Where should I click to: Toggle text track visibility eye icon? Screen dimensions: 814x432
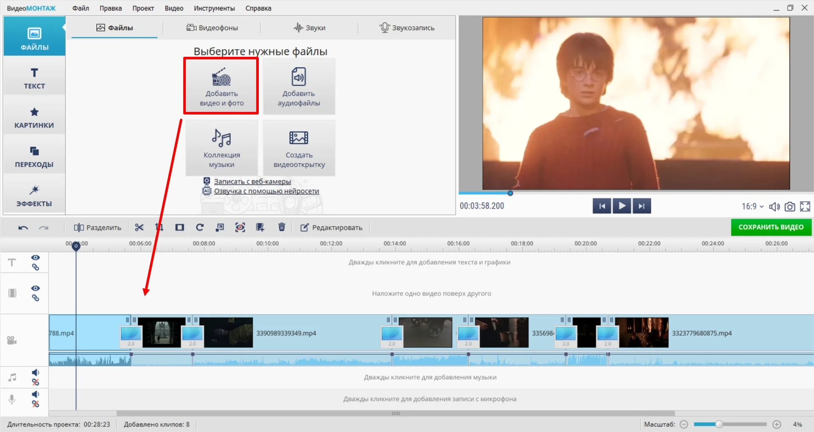coord(36,258)
